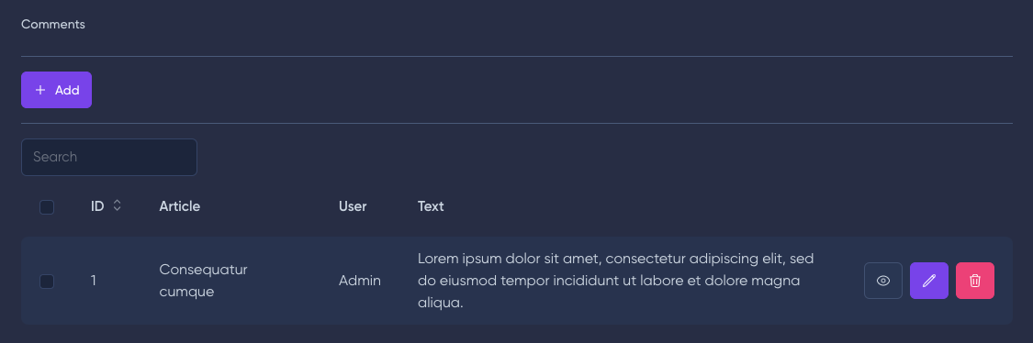
Task: Click the User column header
Action: click(x=353, y=206)
